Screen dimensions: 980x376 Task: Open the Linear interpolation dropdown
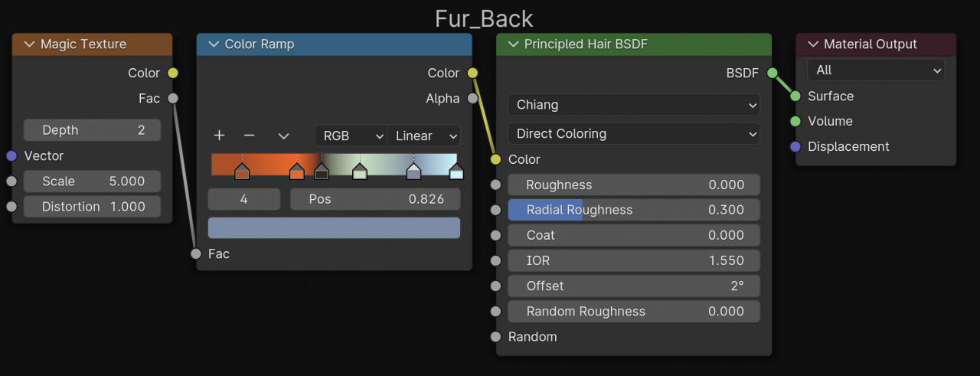[424, 136]
